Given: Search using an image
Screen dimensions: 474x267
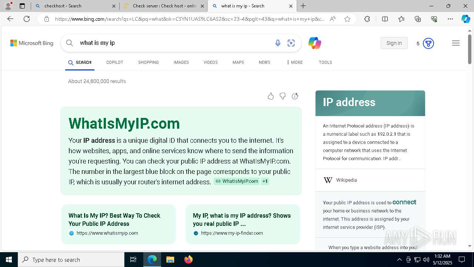Looking at the screenshot, I should (291, 43).
